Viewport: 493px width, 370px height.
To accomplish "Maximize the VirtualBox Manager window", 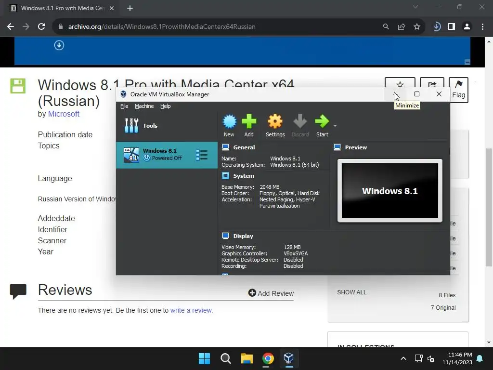I will [417, 94].
